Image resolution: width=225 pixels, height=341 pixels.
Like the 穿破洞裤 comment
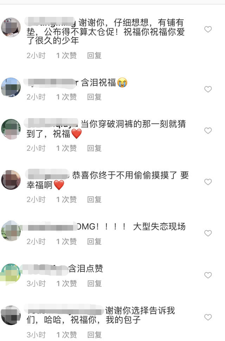pos(208,130)
